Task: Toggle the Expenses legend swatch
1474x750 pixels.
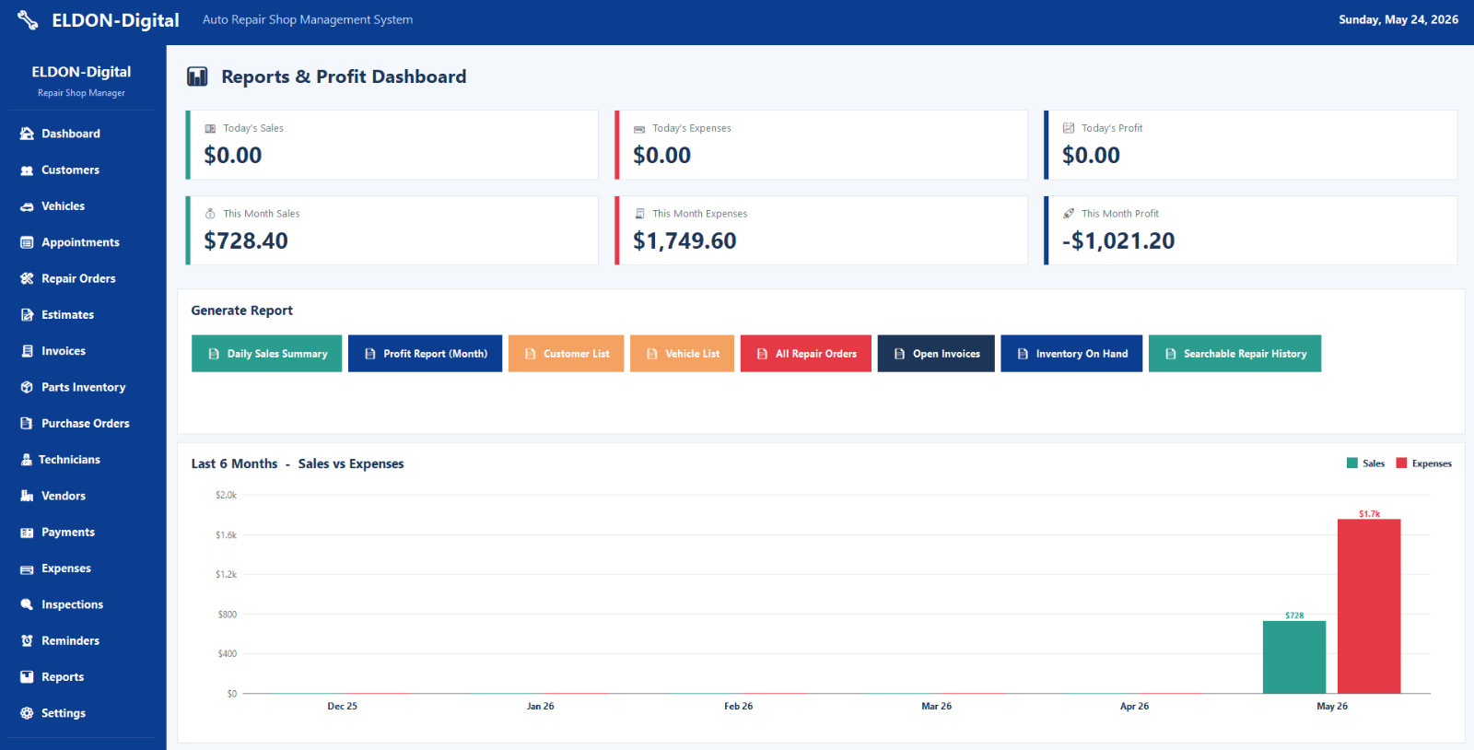Action: pos(1401,463)
